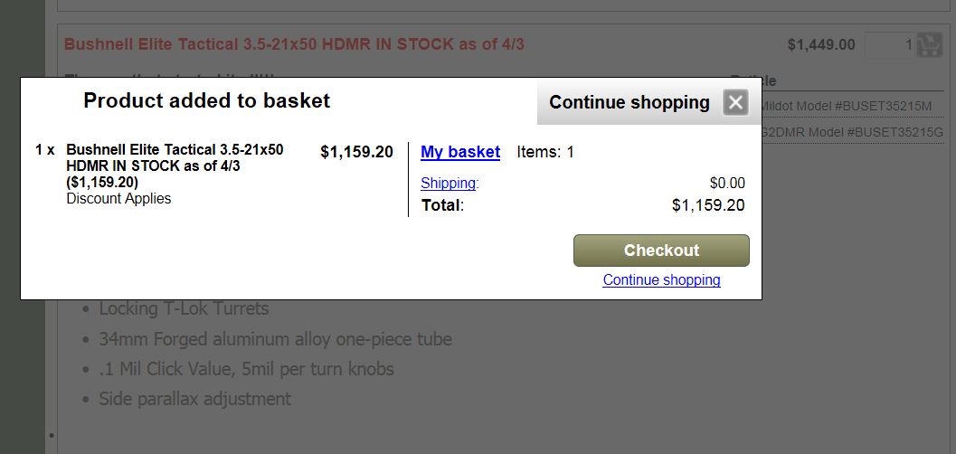956x454 pixels.
Task: Click the Total amount on the right
Action: click(x=708, y=205)
